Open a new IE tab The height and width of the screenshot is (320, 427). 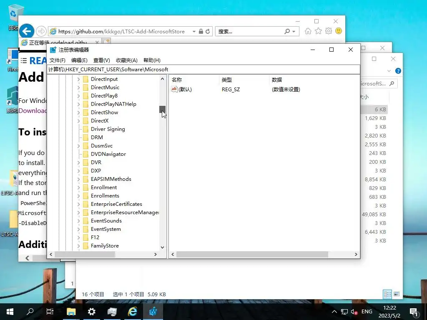point(106,41)
